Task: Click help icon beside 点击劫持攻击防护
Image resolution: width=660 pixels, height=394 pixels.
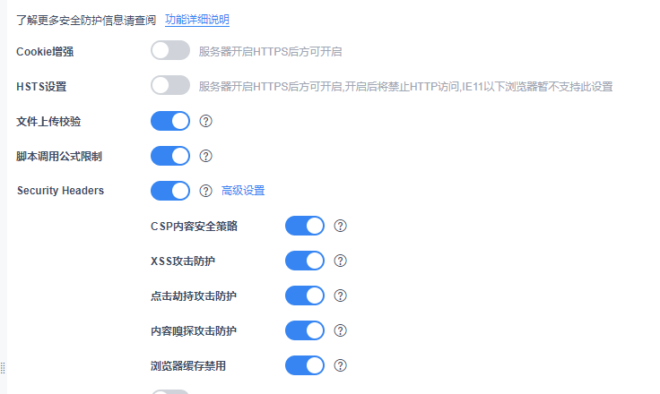Action: pos(340,295)
